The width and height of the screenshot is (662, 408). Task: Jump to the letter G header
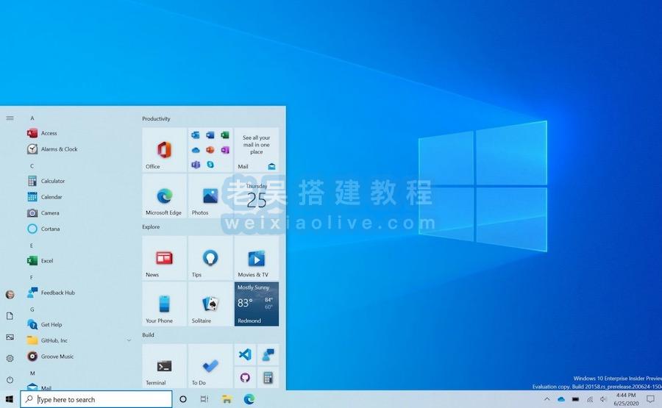pos(32,309)
